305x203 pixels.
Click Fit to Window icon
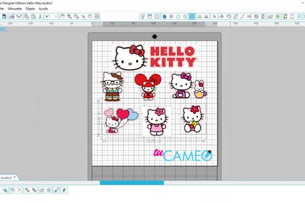pyautogui.click(x=97, y=17)
